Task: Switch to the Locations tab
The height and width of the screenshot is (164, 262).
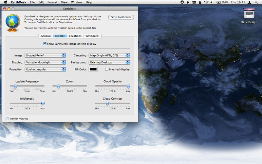Action: pos(75,36)
